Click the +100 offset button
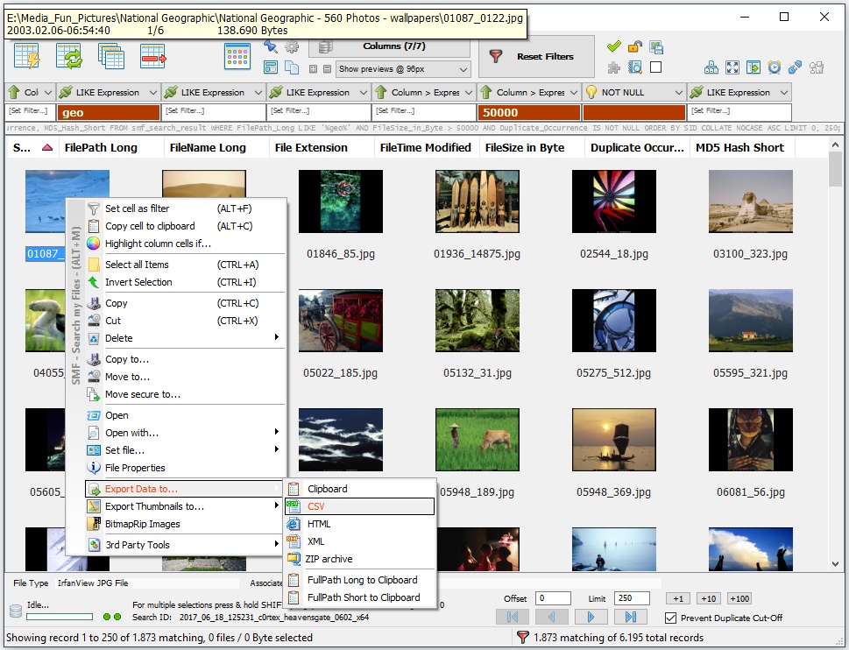 pos(739,598)
